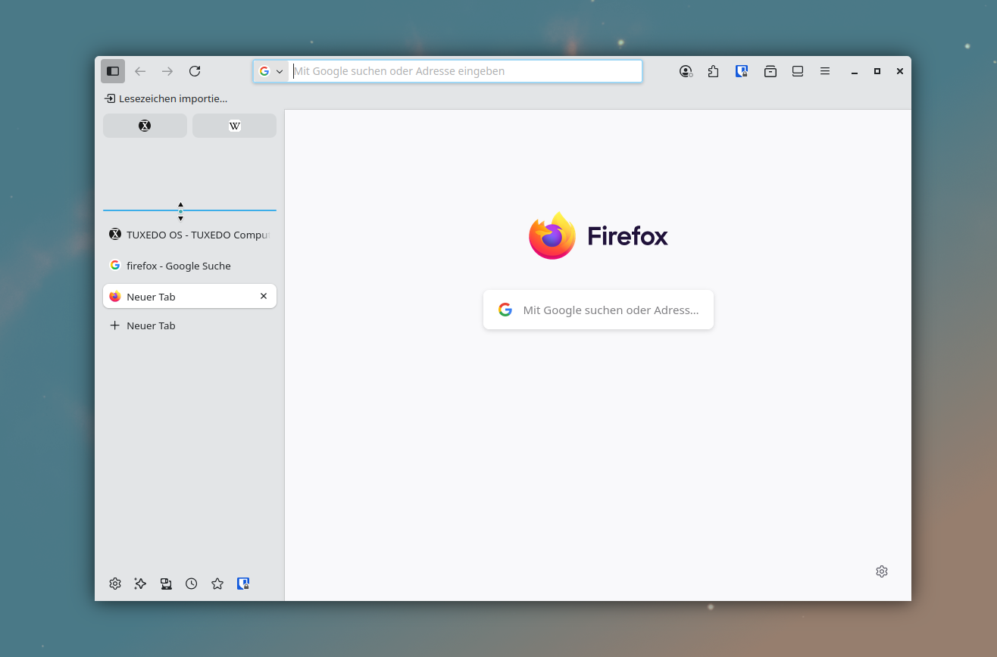Go forward one page
Viewport: 997px width, 657px height.
click(167, 71)
